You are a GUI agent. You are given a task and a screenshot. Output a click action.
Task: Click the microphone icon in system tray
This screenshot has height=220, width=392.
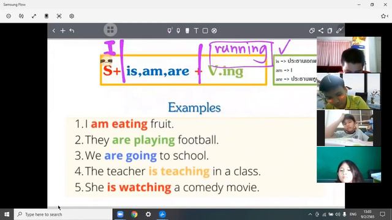click(344, 215)
